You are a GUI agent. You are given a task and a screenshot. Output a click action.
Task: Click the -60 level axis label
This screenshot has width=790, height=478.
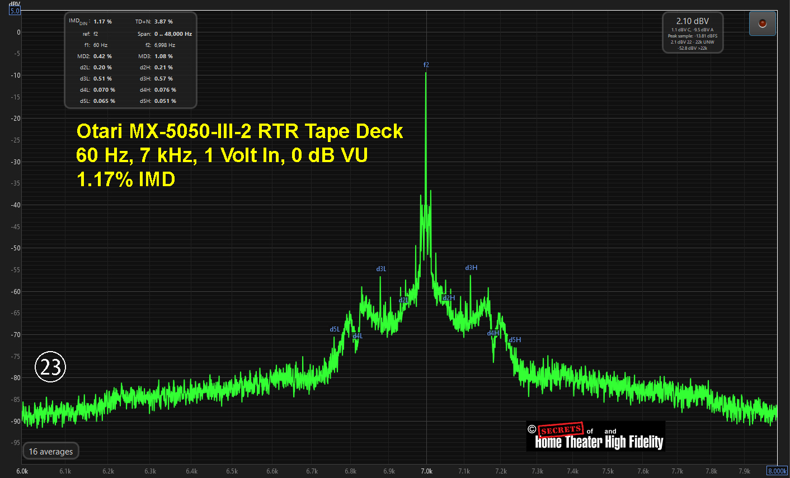[15, 291]
